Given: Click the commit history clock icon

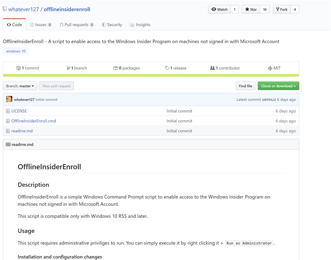Looking at the screenshot, I should (x=19, y=68).
